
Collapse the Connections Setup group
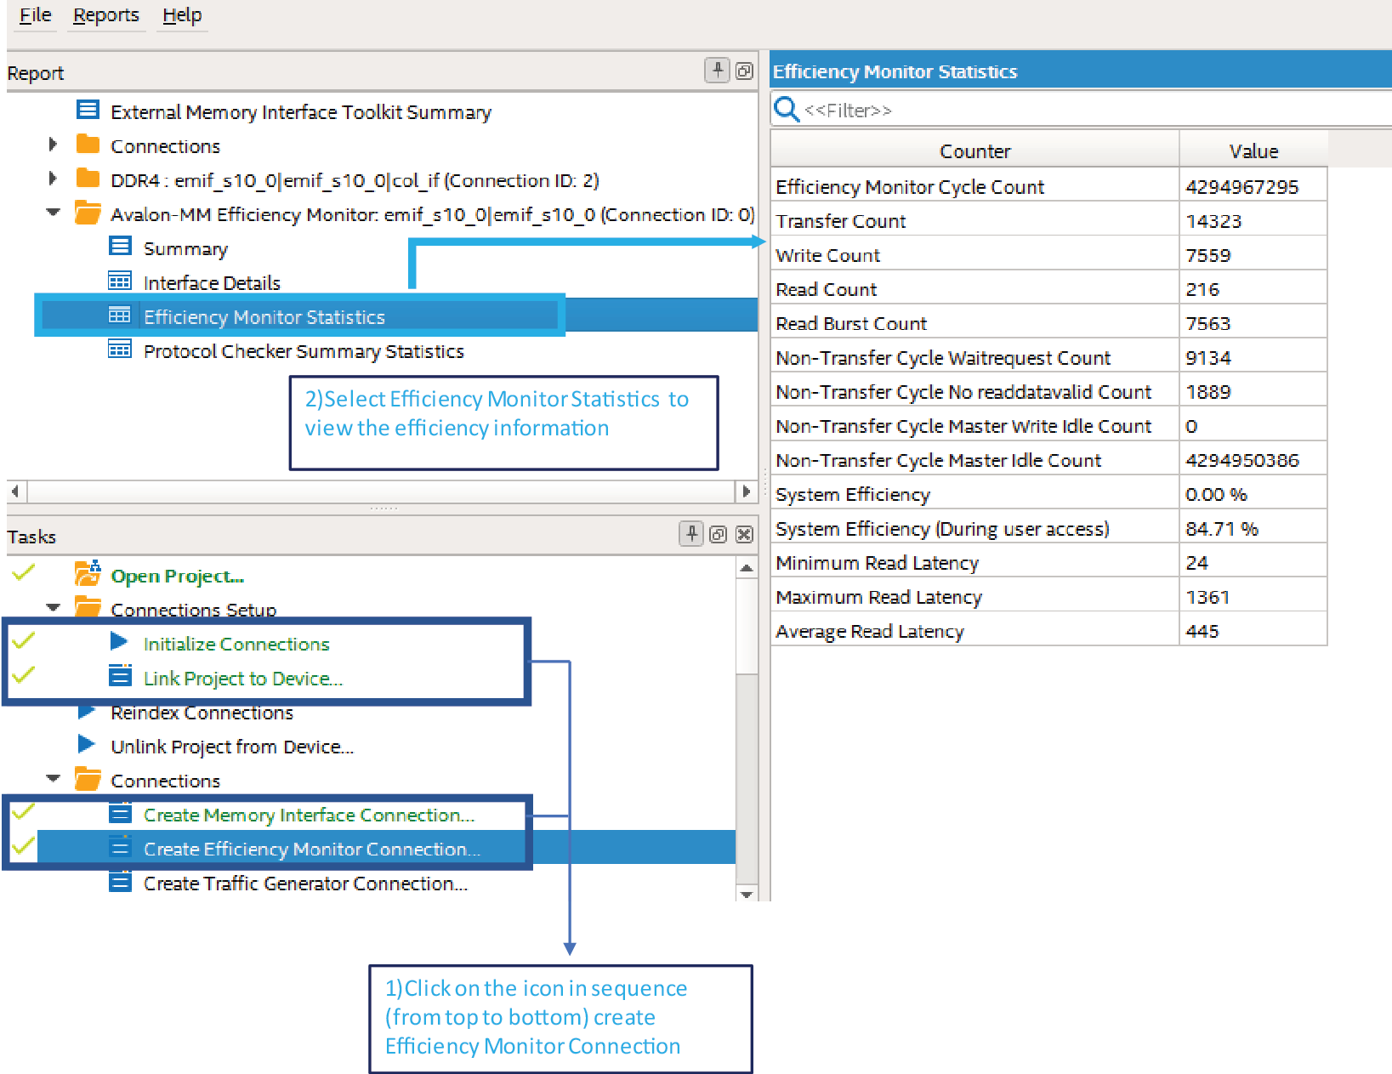click(x=54, y=608)
